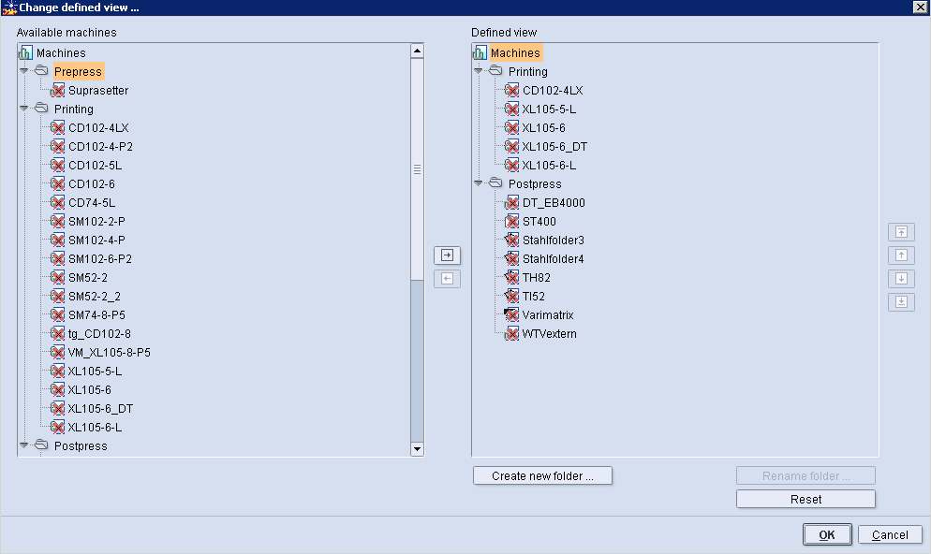Click the move-to-bottom arrow button
Viewport: 931px width, 554px height.
click(900, 301)
